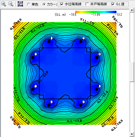This screenshot has height=137, width=135.
Task: Click the color legend gradient bar
Action: pyautogui.click(x=96, y=12)
